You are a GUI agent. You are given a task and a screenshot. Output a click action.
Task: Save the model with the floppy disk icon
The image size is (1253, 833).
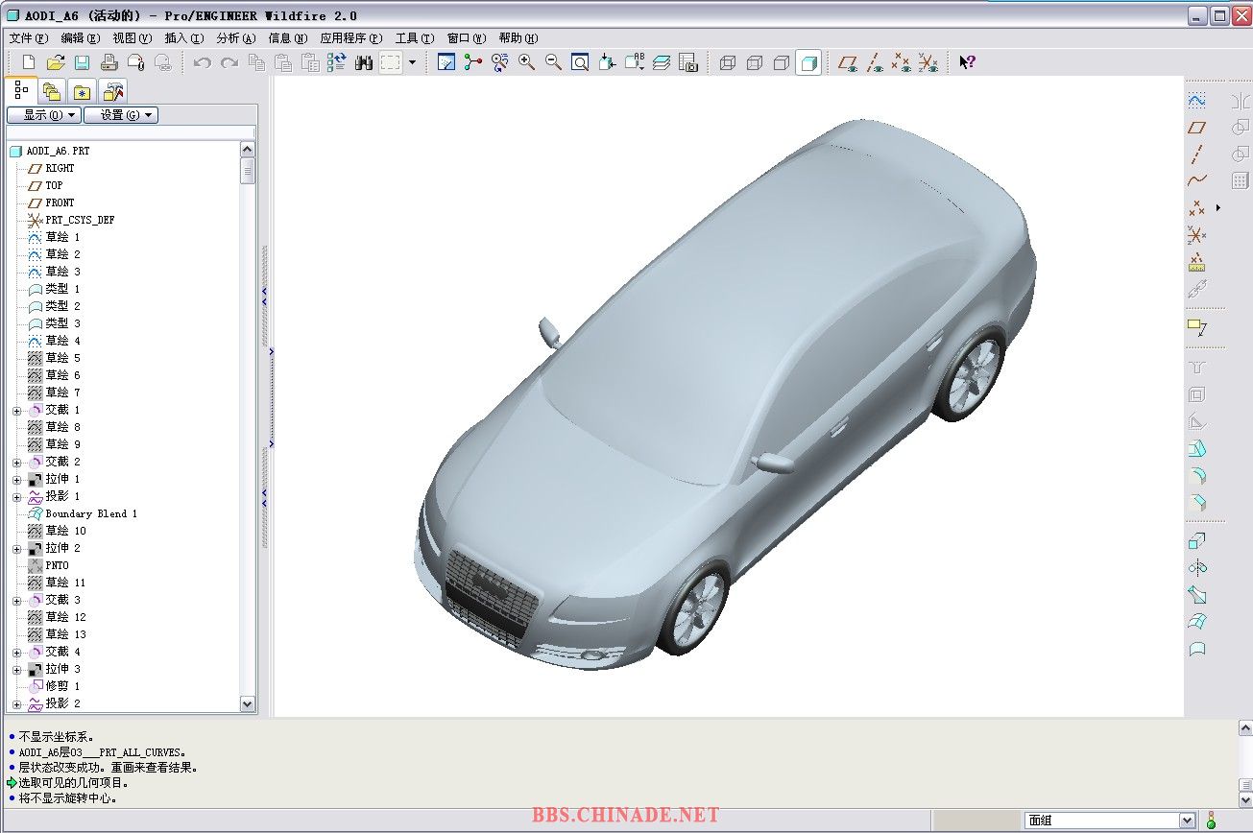[x=83, y=62]
